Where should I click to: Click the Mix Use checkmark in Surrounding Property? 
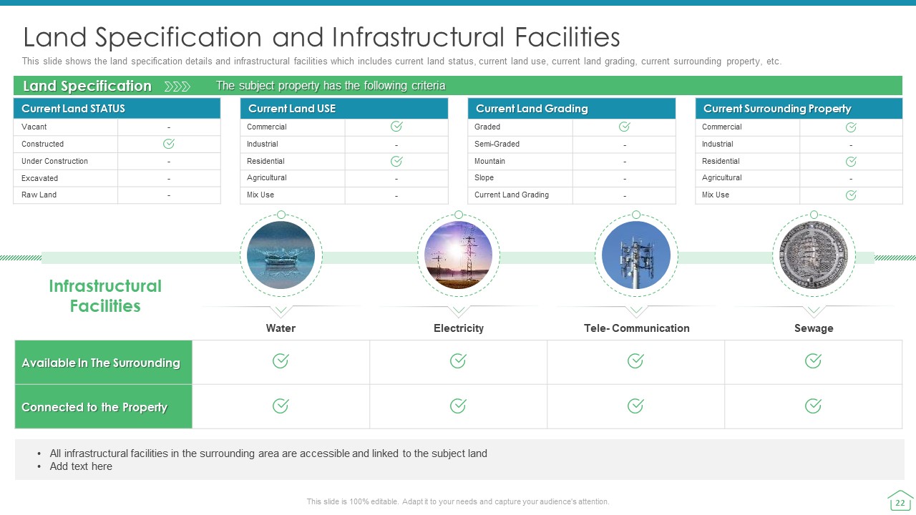click(x=851, y=195)
